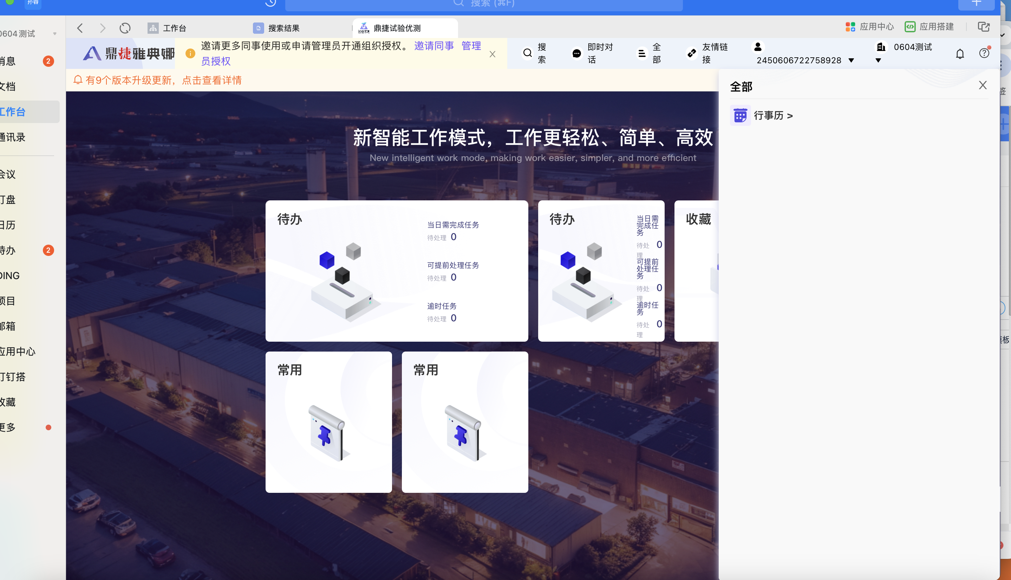
Task: Open the 全部 menu icon
Action: tap(642, 53)
